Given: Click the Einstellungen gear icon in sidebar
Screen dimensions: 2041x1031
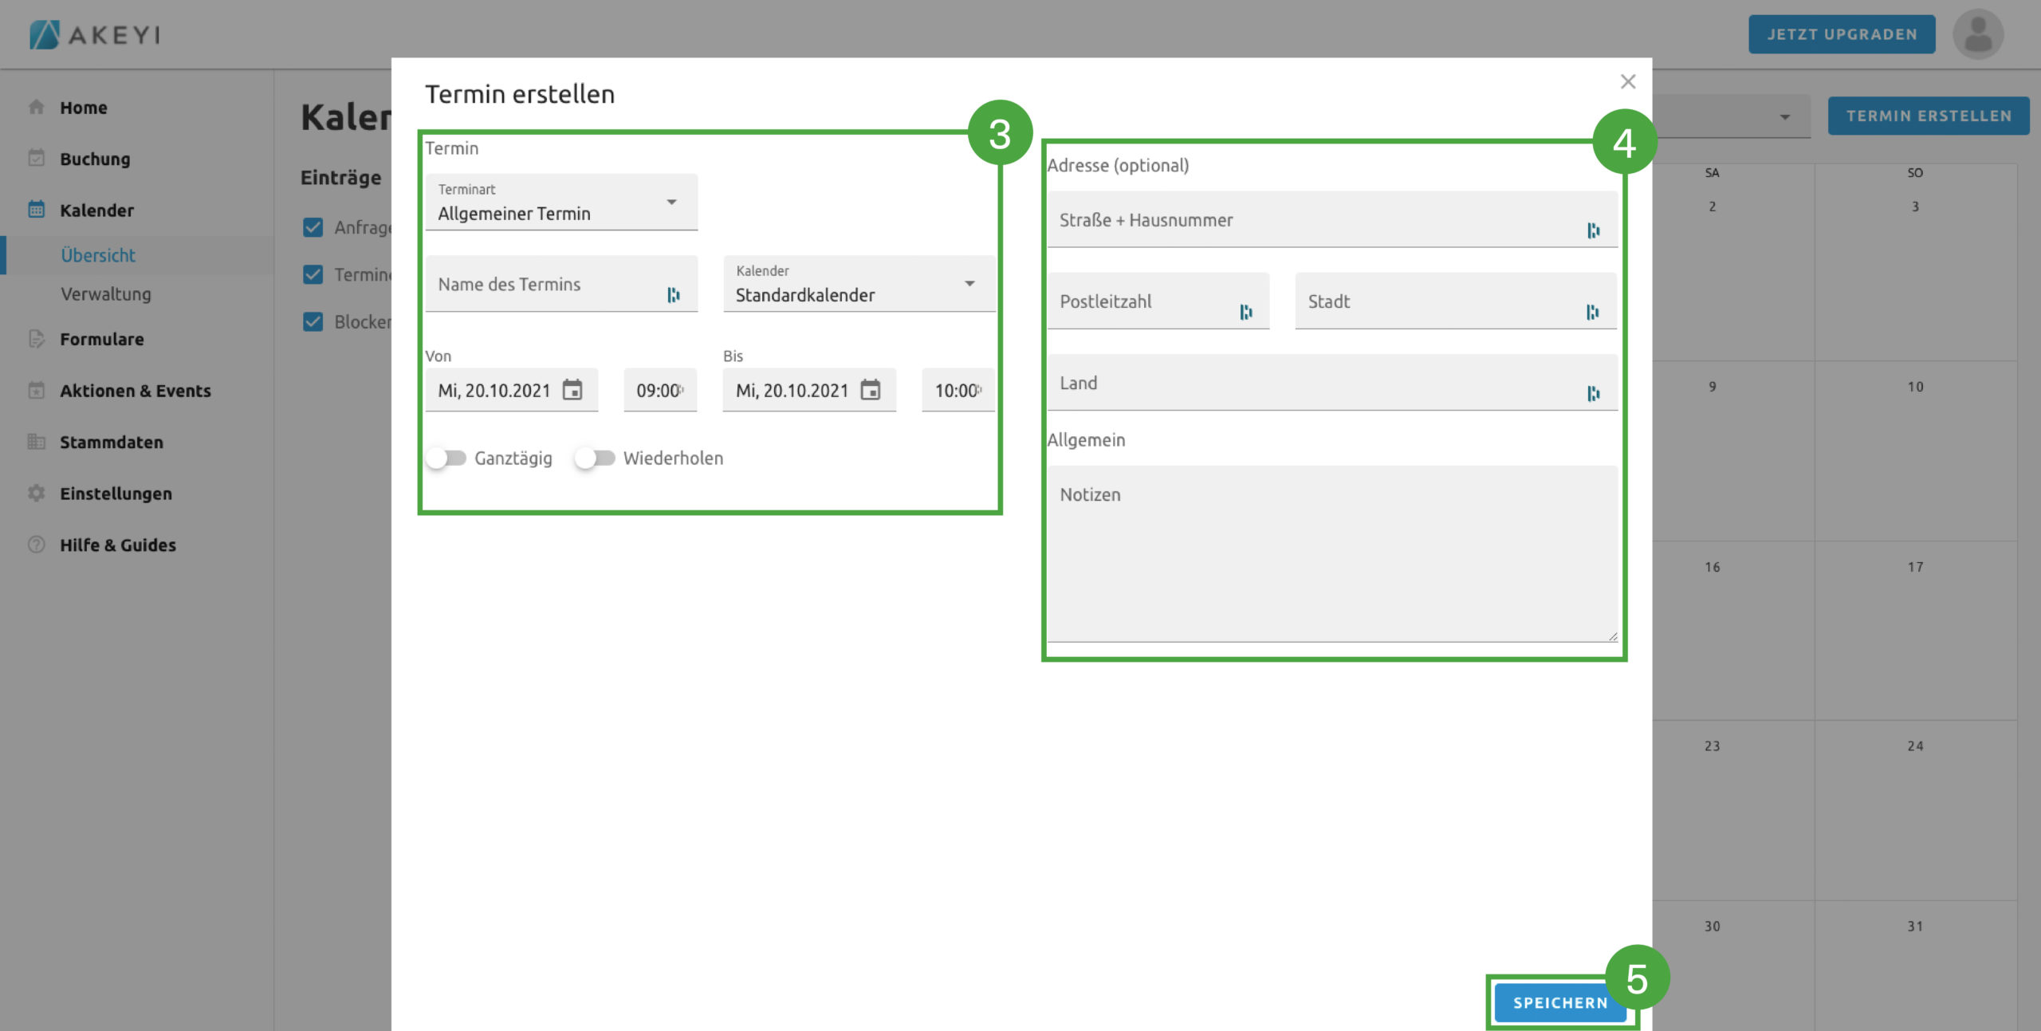Looking at the screenshot, I should point(36,494).
